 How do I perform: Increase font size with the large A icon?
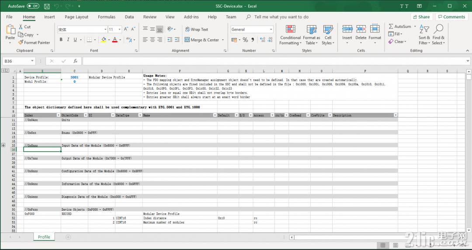tap(126, 29)
